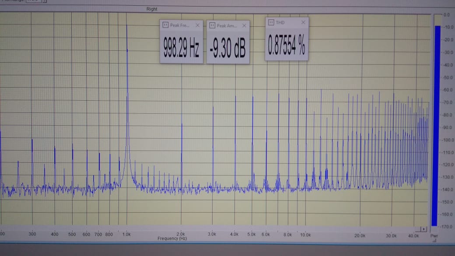Close the Peak Frequency meter window

(x=197, y=25)
